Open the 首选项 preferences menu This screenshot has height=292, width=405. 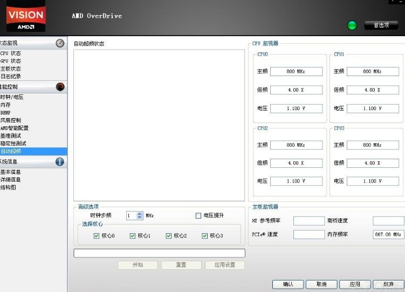(x=381, y=25)
